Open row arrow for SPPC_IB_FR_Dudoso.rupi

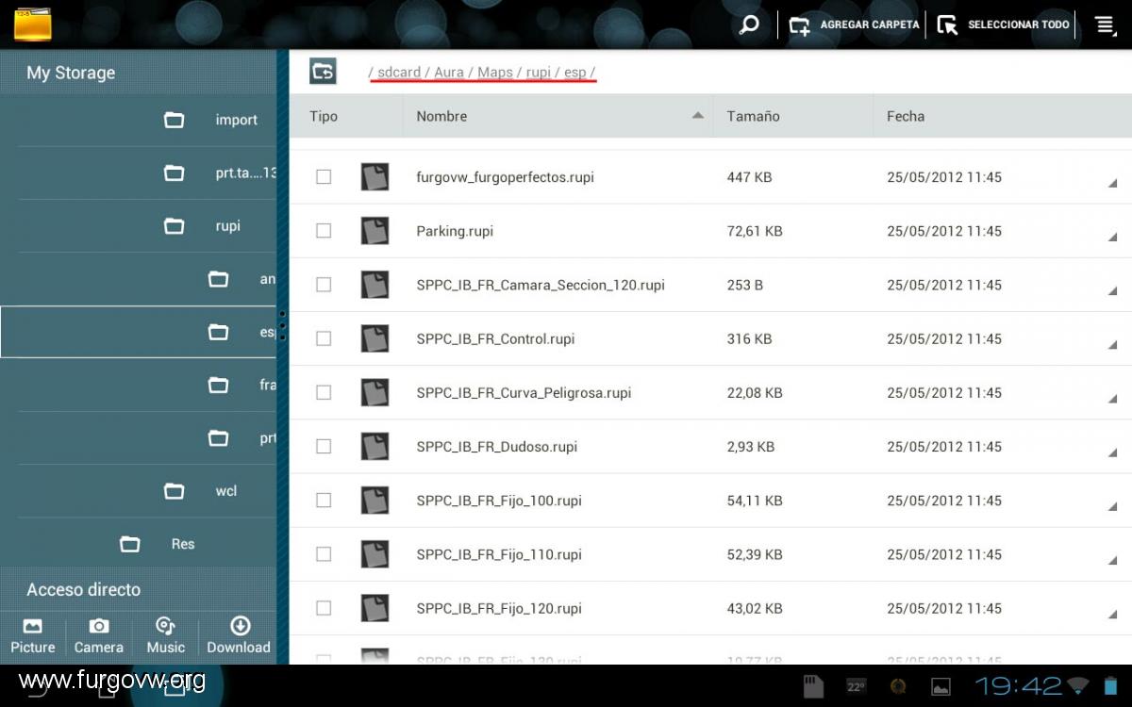[x=1112, y=453]
